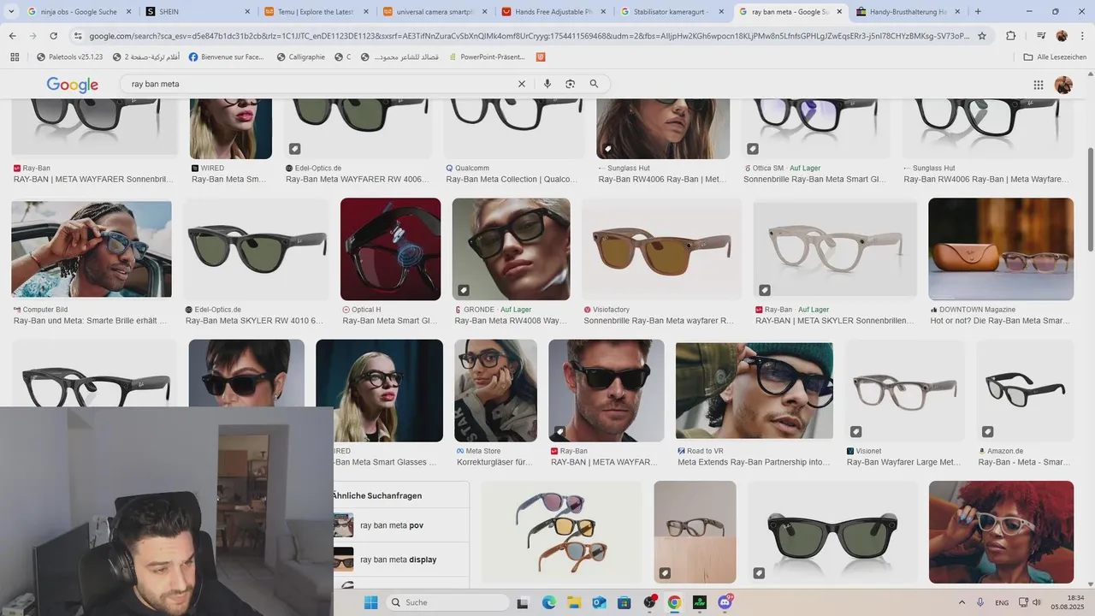Open the Bienvenue sur Facebook bookmark
The width and height of the screenshot is (1095, 616).
pos(227,56)
